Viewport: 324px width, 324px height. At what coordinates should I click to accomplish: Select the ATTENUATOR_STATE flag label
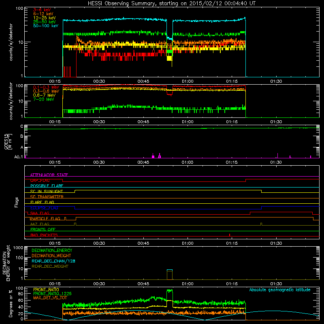49,175
